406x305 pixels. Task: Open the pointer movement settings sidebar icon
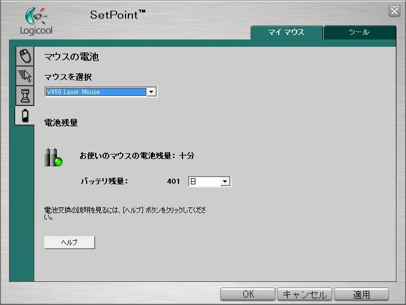tap(25, 76)
